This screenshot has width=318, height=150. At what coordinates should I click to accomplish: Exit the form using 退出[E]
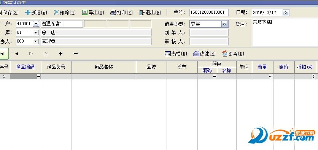pyautogui.click(x=150, y=13)
